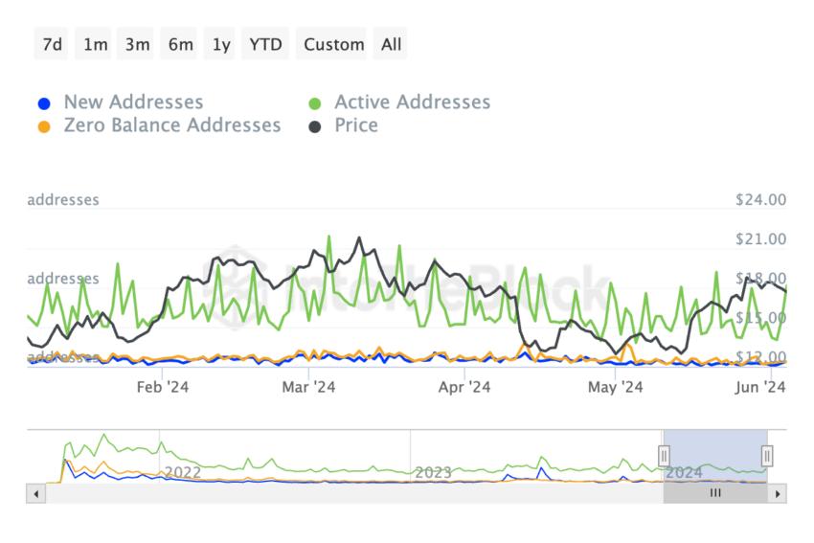Screen dimensions: 814x543
Task: Click the 2022 area in navigator
Action: 183,472
